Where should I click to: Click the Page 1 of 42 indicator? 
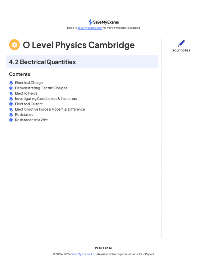(x=103, y=248)
